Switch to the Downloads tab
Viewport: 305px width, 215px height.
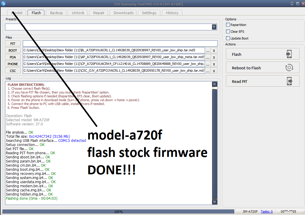pyautogui.click(x=124, y=13)
